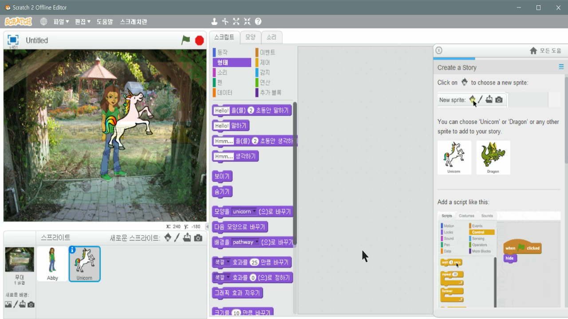Capture a new backdrop with the camera icon
This screenshot has height=319, width=568.
tap(30, 304)
